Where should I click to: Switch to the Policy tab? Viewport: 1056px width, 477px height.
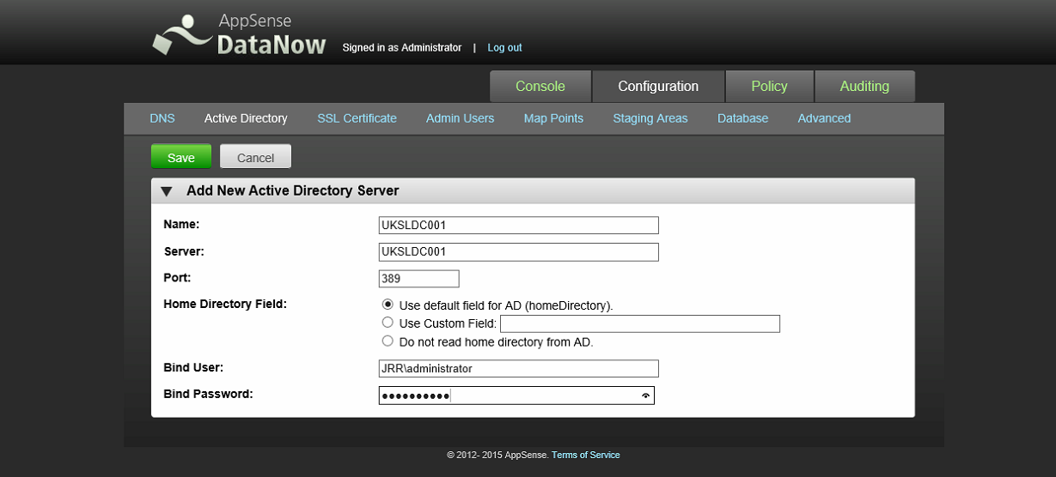tap(769, 87)
